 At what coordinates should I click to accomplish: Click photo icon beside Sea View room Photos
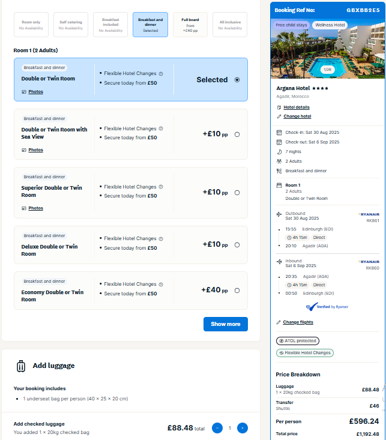[x=24, y=150]
